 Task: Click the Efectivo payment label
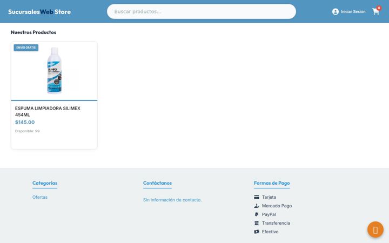point(270,232)
